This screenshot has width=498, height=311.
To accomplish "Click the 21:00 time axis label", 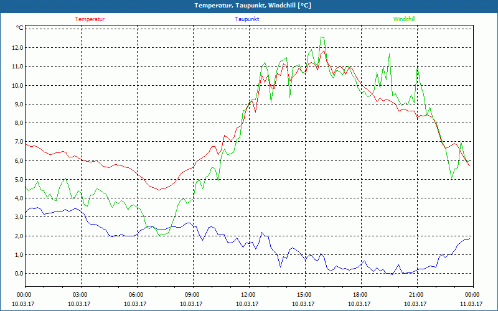I will tap(417, 295).
